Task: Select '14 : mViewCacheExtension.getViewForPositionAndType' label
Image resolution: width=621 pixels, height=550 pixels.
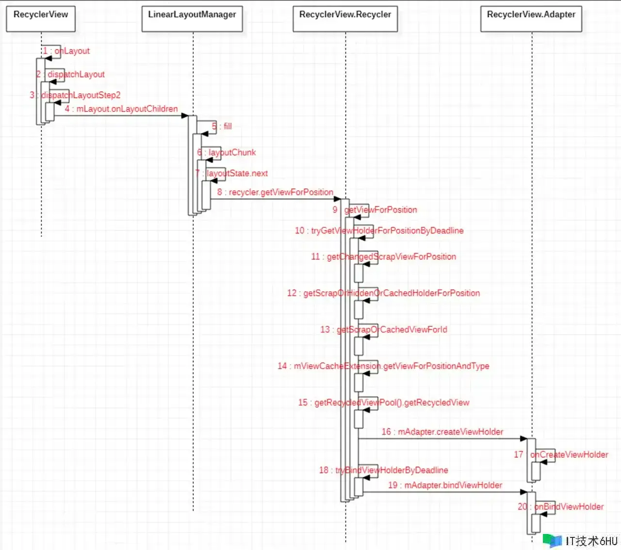Action: [383, 366]
